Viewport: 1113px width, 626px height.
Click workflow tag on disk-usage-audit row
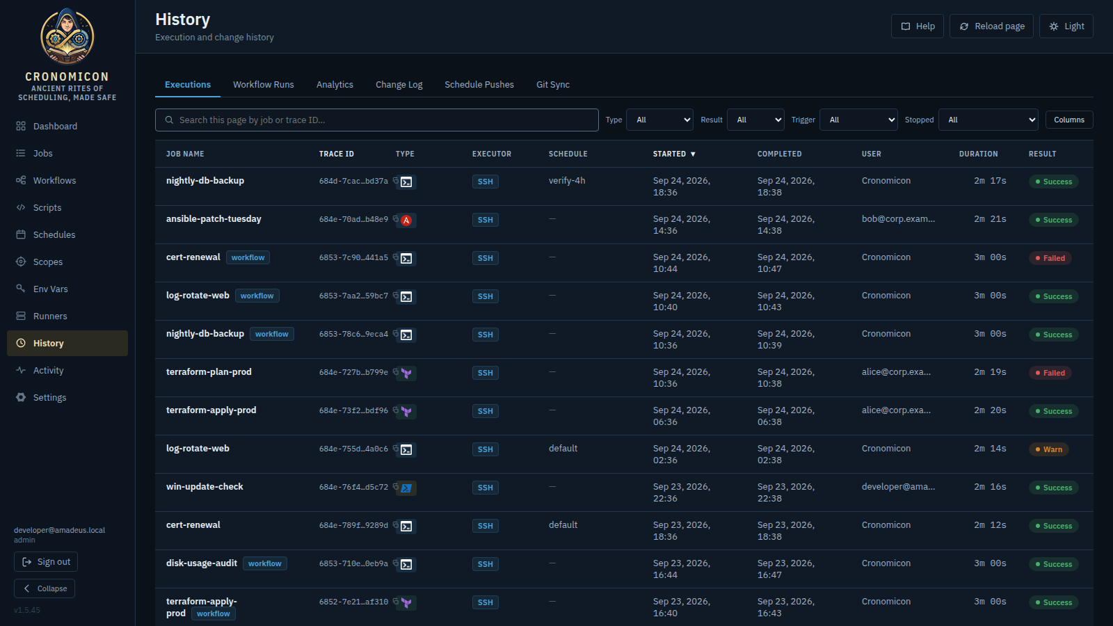(x=264, y=563)
